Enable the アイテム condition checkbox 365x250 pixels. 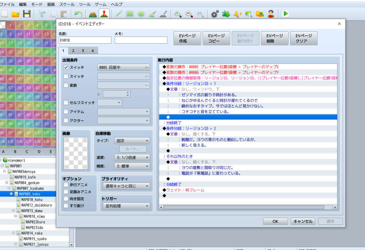[x=66, y=112]
